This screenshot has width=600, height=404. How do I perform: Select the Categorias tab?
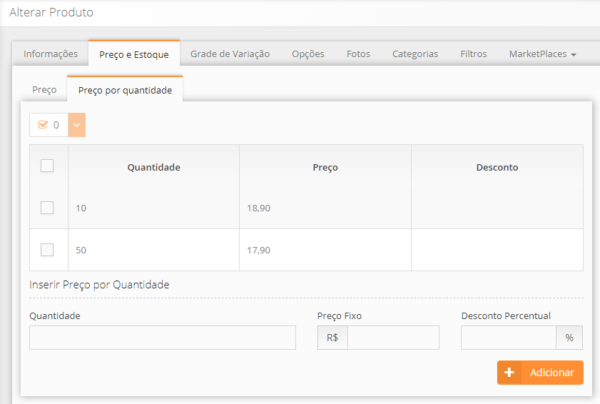pos(415,54)
